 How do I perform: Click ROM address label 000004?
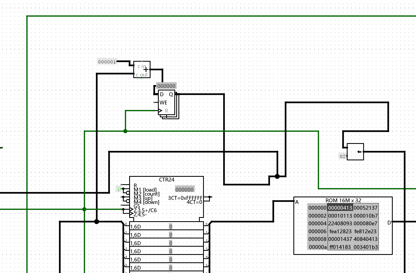317,223
